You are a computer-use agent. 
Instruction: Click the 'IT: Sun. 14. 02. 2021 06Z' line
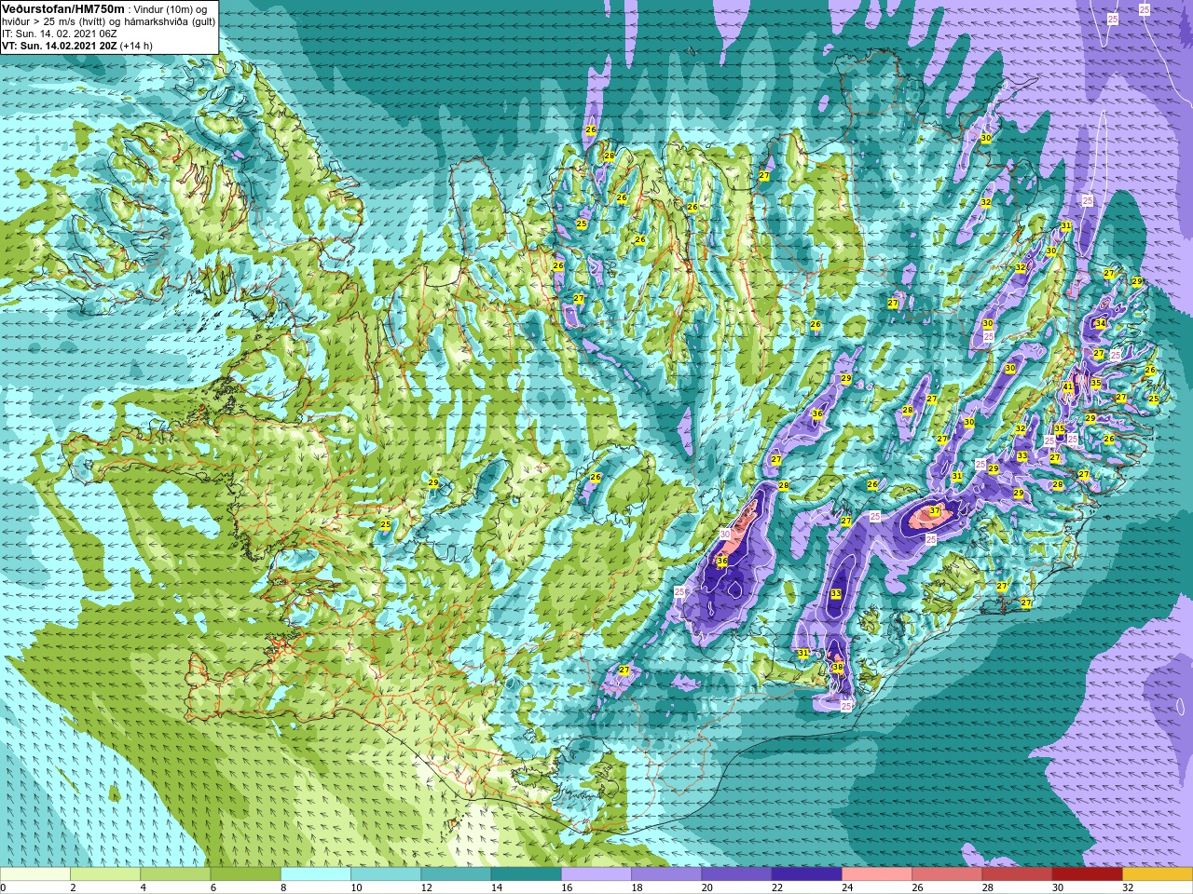coord(60,34)
